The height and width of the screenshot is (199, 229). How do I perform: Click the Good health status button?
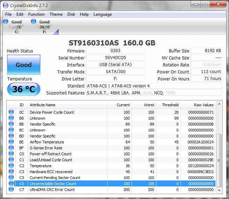[24, 65]
